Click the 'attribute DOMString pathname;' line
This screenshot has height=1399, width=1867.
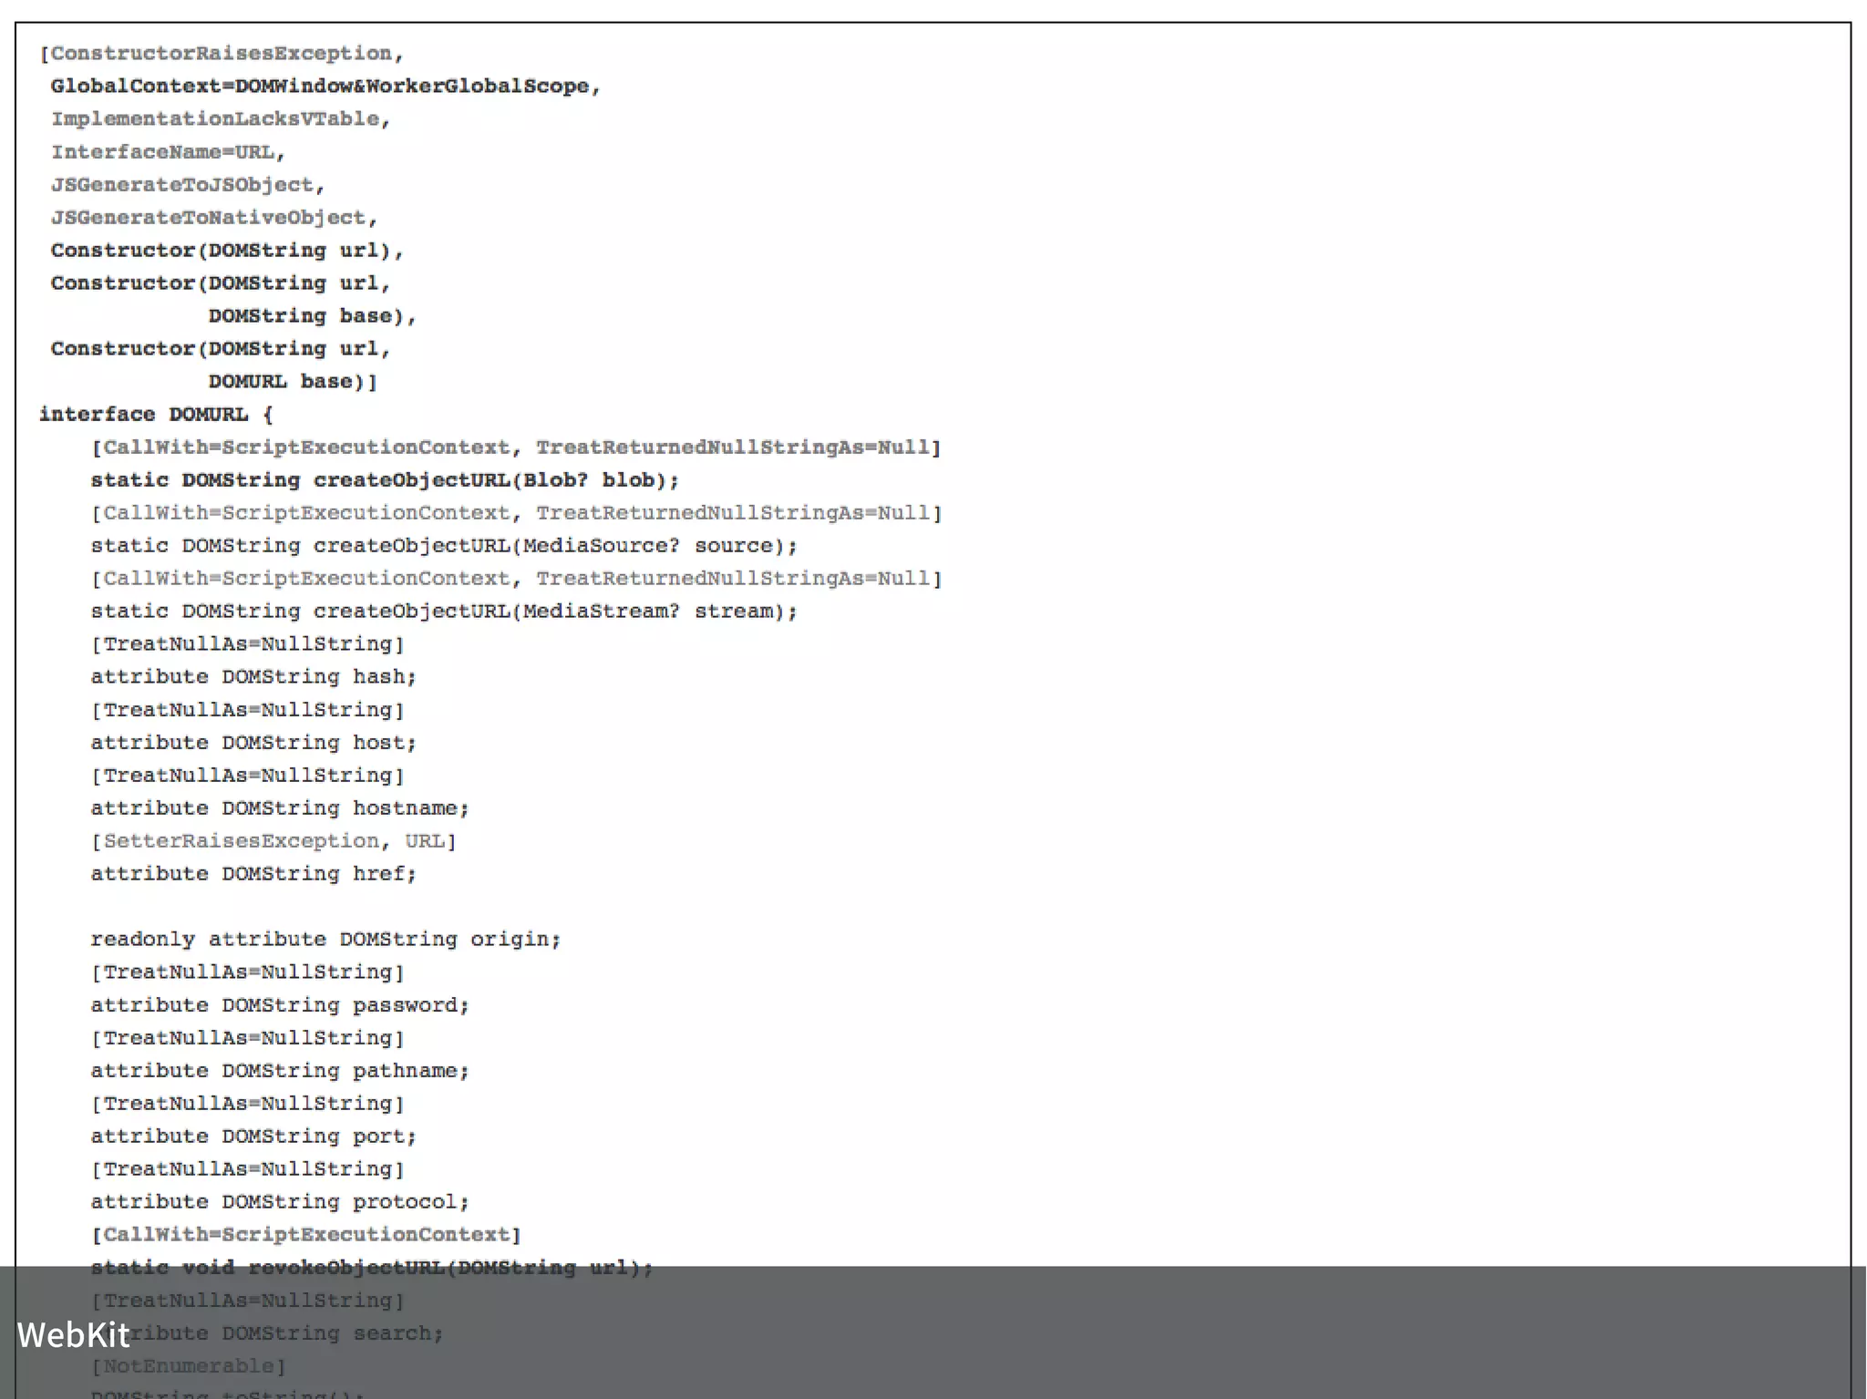coord(280,1071)
